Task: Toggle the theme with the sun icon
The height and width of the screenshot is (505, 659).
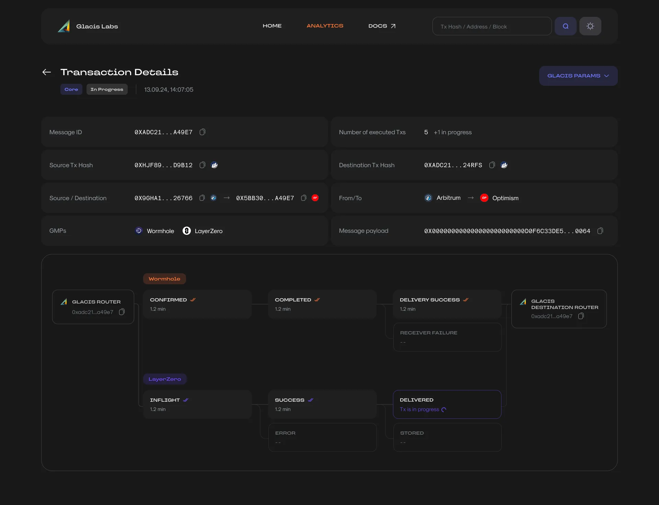Action: (x=590, y=26)
